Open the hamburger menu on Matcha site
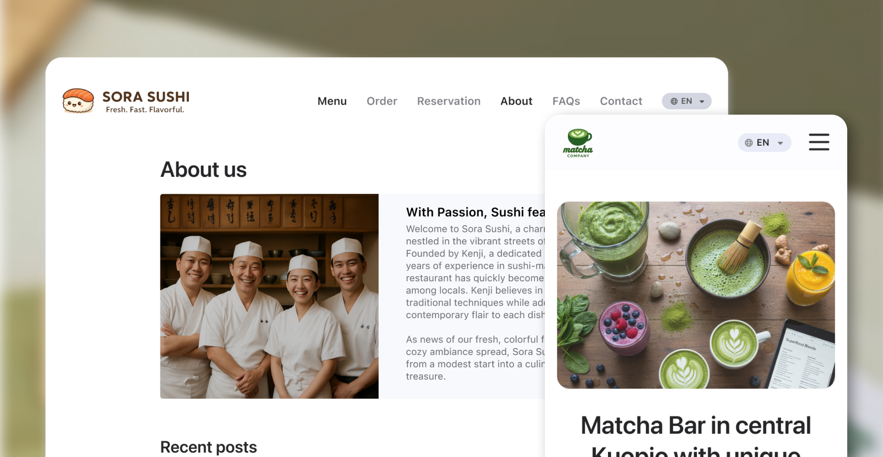 tap(819, 142)
